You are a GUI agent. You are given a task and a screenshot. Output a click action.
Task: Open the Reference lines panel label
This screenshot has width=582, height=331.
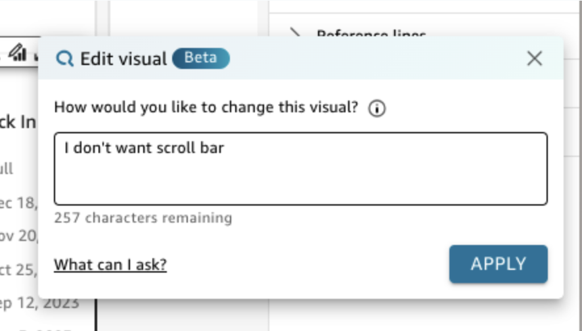[x=371, y=34]
